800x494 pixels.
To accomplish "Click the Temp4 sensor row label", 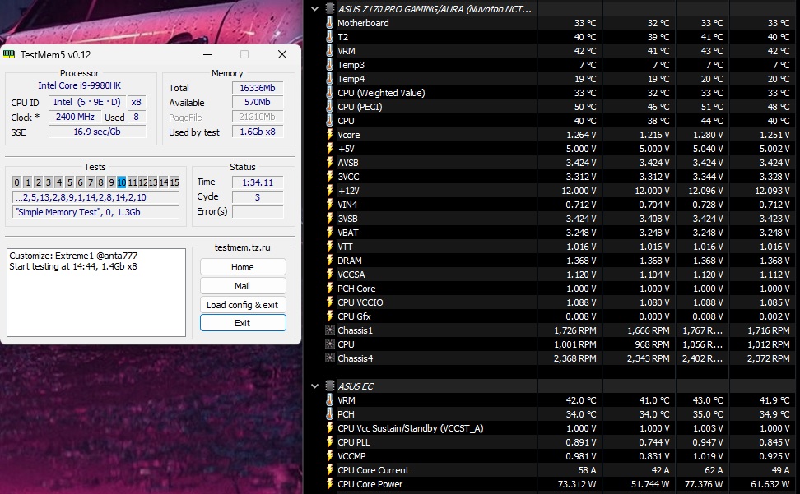I will (351, 79).
